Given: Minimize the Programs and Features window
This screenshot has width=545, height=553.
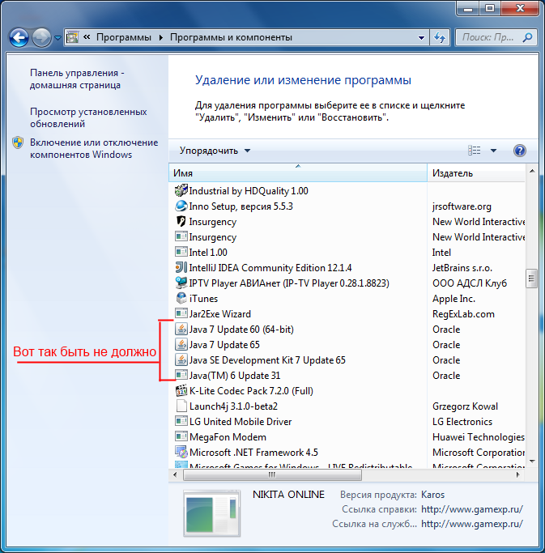Looking at the screenshot, I should (x=468, y=8).
